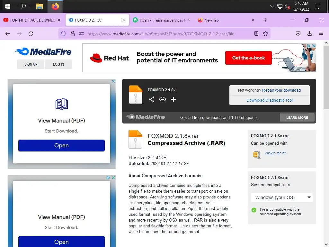Open the Action Center notifications icon
The width and height of the screenshot is (329, 247).
point(318,6)
